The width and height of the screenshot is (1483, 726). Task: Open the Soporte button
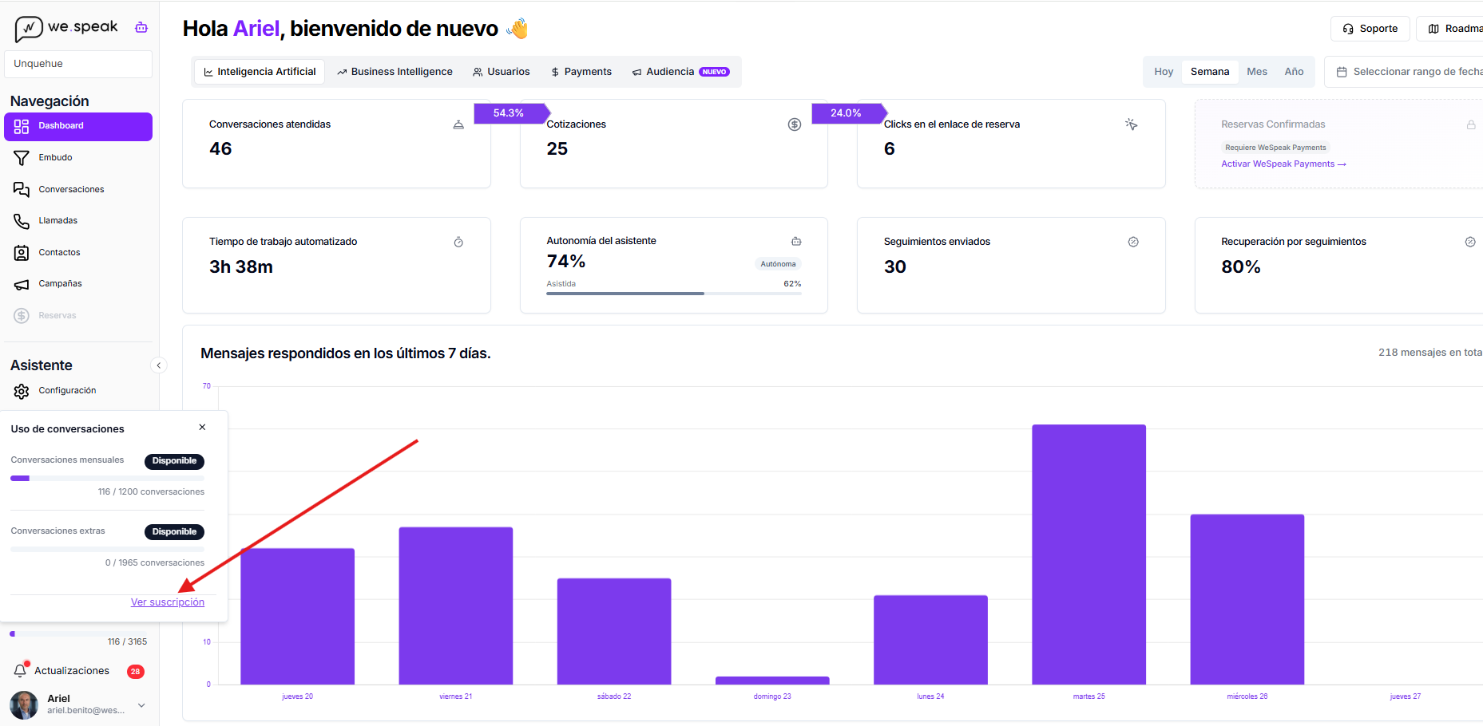(x=1370, y=29)
